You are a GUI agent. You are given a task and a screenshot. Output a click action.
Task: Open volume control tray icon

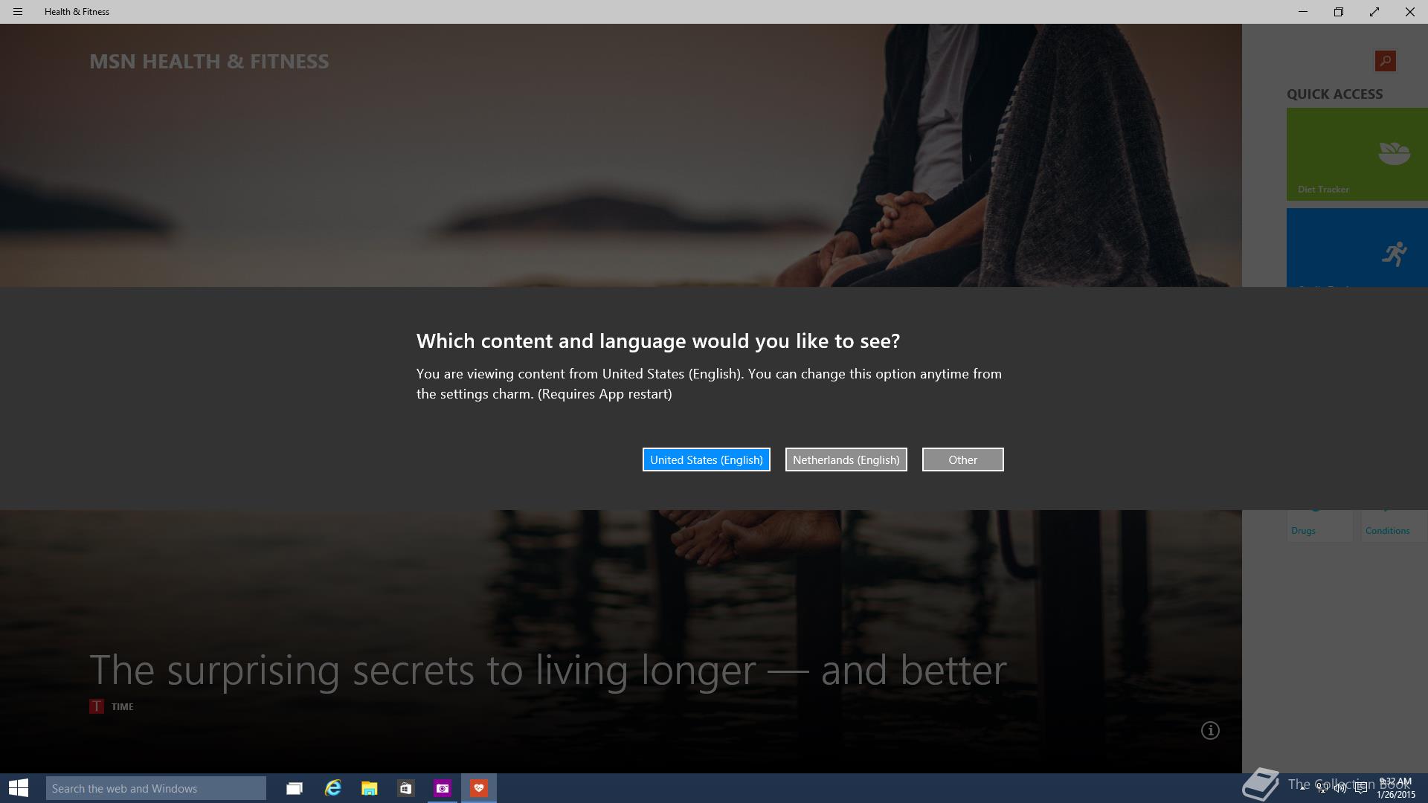[x=1340, y=788]
